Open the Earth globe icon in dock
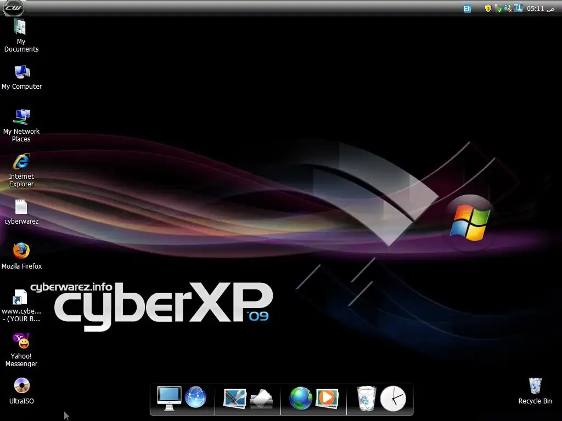Screen dimensions: 562x421 (300, 398)
